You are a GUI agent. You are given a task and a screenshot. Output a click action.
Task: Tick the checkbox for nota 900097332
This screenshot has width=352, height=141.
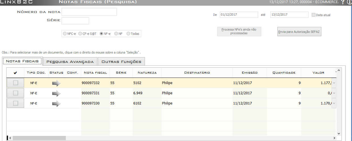16,83
